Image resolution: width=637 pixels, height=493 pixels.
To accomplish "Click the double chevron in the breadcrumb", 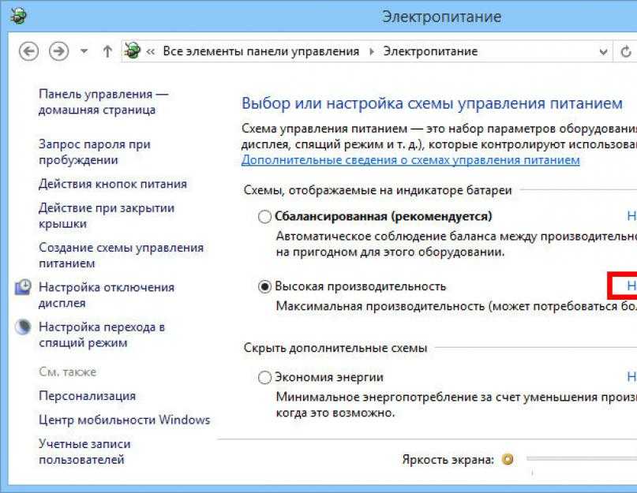I will tap(150, 51).
